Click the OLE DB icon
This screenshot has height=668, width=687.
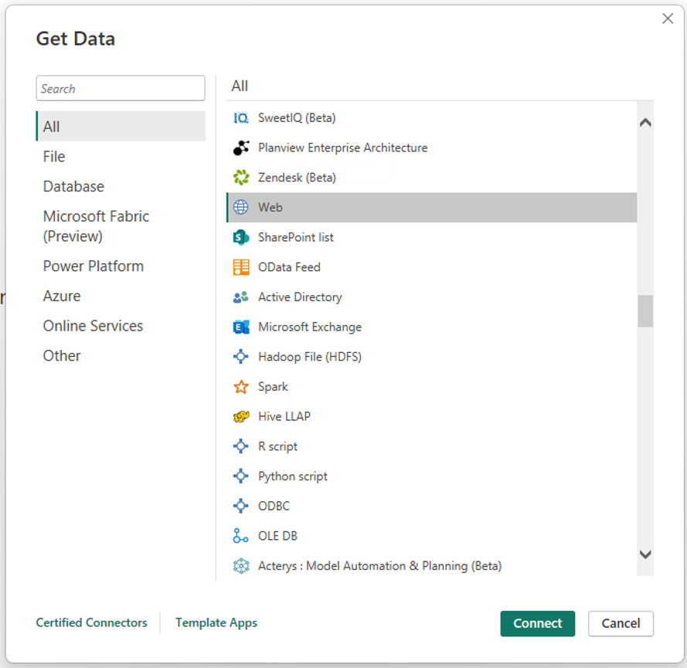pos(241,536)
